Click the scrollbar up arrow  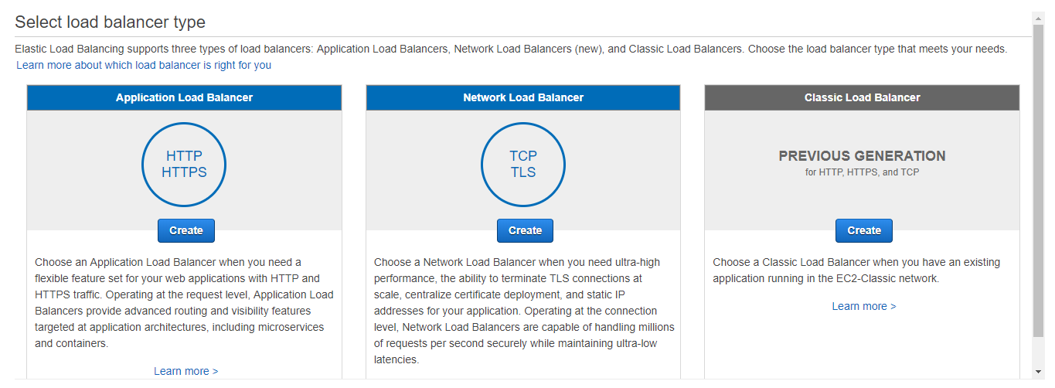(1038, 17)
